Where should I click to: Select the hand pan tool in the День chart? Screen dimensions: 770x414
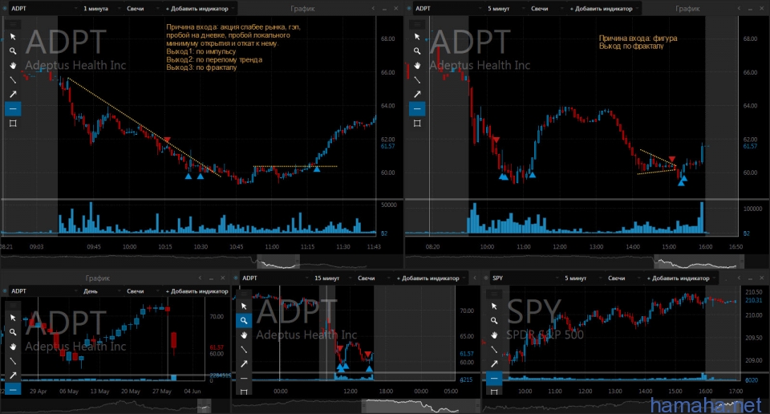(13, 347)
